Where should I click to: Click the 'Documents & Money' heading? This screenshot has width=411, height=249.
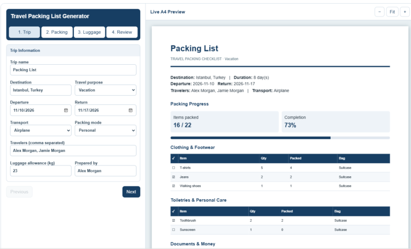pos(193,244)
